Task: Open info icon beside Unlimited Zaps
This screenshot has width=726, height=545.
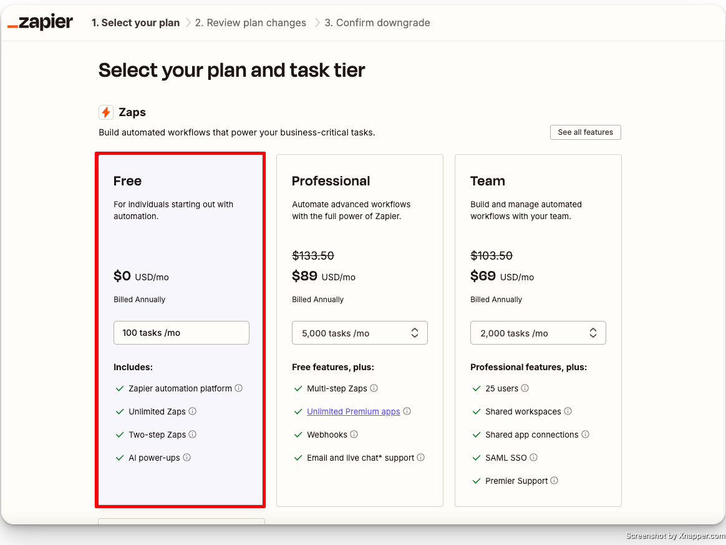Action: [x=193, y=411]
